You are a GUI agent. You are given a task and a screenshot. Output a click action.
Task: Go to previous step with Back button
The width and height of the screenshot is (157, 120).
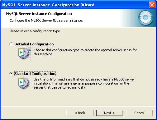click(x=80, y=113)
